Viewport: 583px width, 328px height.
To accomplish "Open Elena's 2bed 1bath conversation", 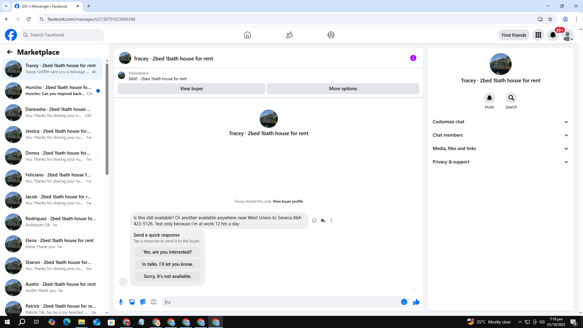I will 52,244.
